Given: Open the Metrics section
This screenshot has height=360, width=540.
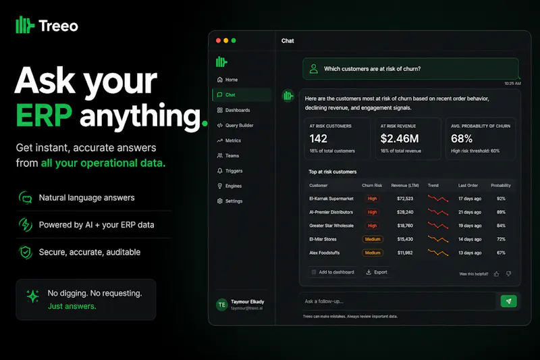Looking at the screenshot, I should pyautogui.click(x=242, y=140).
